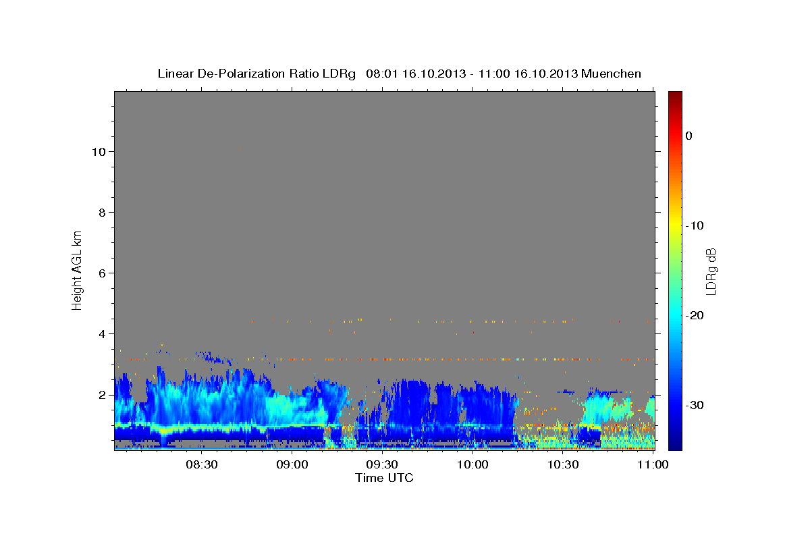Click the colorbar value -30
The height and width of the screenshot is (540, 810).
[x=695, y=405]
